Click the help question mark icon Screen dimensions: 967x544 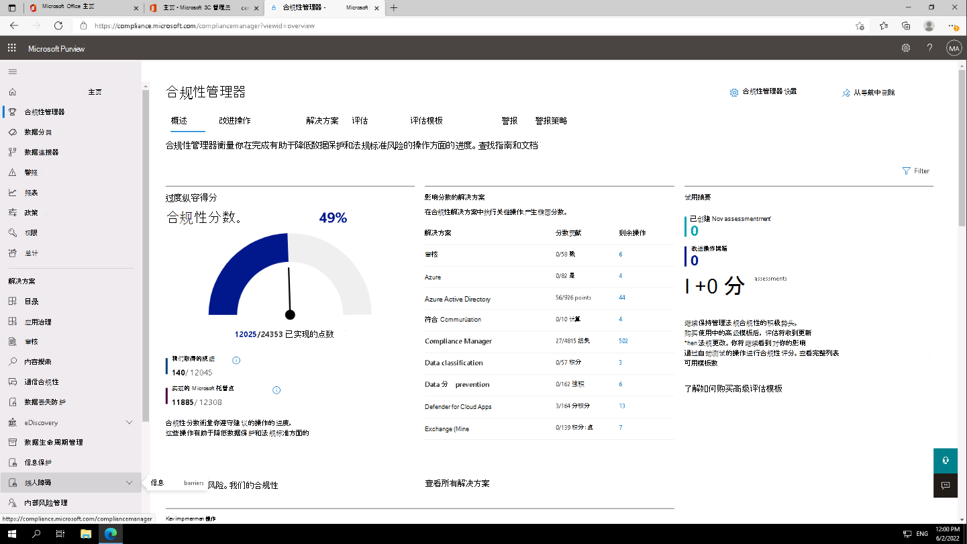[929, 48]
